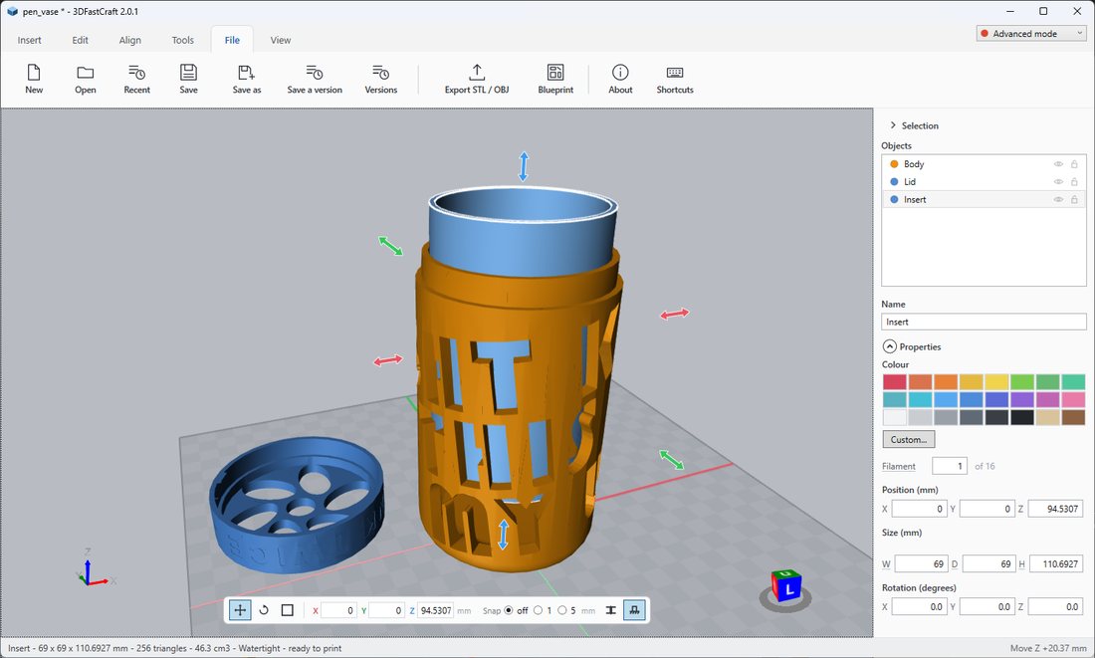Lock the Insert object
Viewport: 1095px width, 658px height.
[1074, 200]
